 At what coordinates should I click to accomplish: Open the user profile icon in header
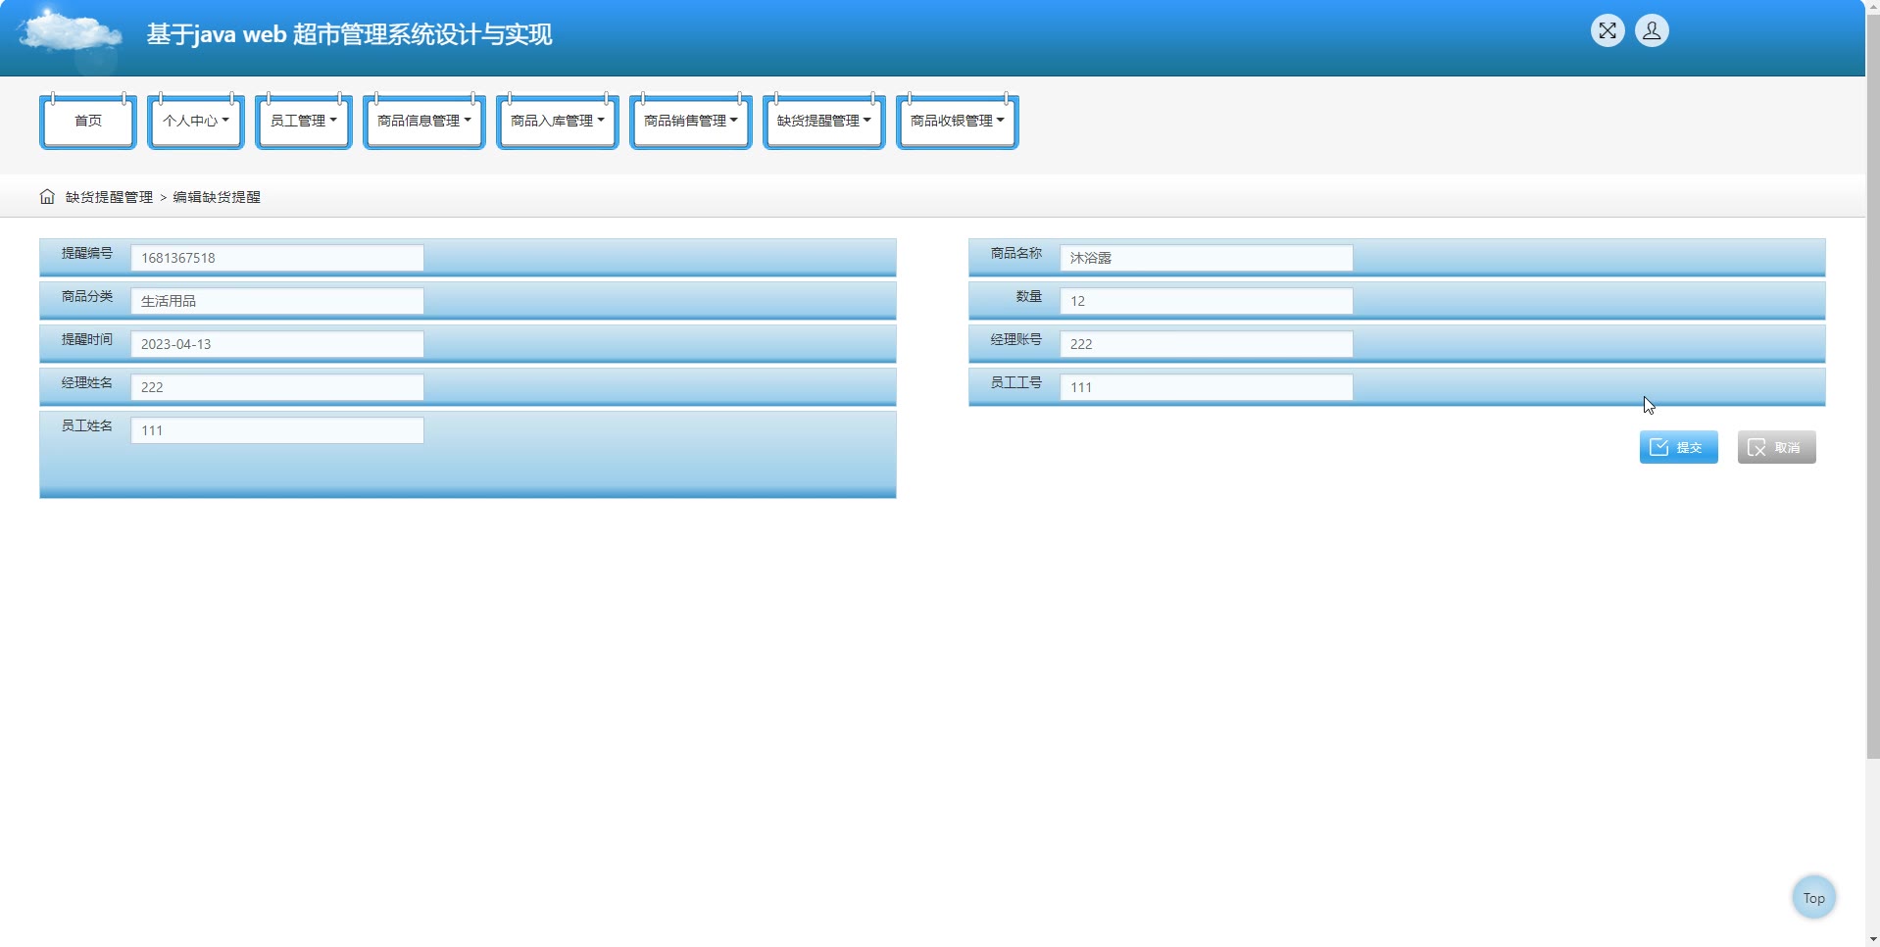pos(1652,30)
